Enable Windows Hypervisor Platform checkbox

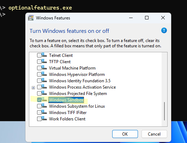(x=39, y=75)
